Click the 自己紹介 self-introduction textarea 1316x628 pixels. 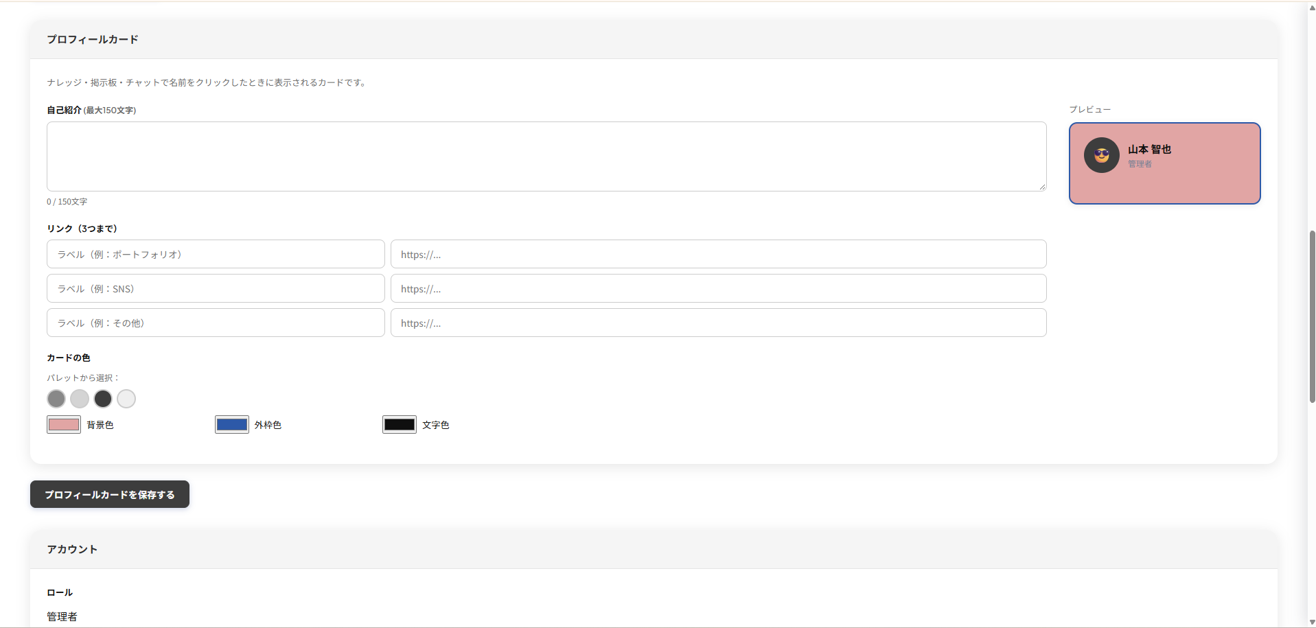546,156
